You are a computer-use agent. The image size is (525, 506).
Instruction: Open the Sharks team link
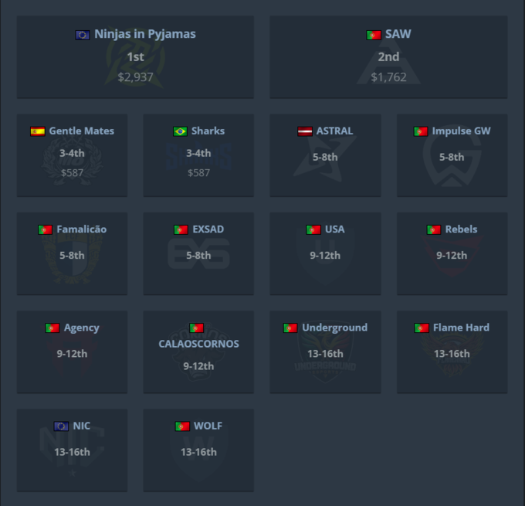tap(208, 131)
